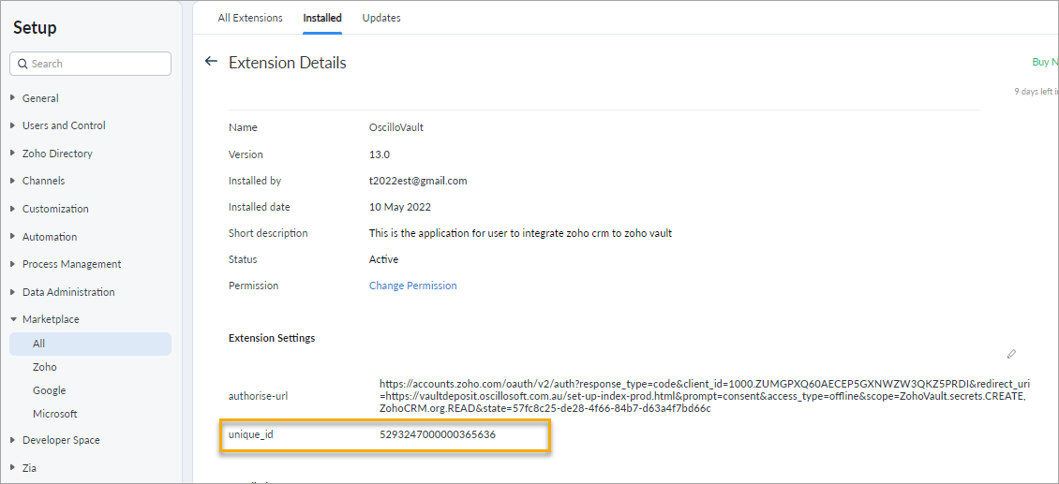The width and height of the screenshot is (1059, 484).
Task: Click the Status label
Action: tap(243, 259)
